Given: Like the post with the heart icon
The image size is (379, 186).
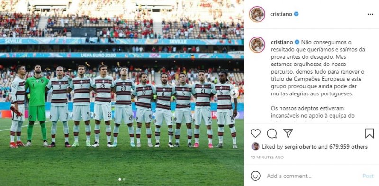Looking at the screenshot, I should [255, 133].
